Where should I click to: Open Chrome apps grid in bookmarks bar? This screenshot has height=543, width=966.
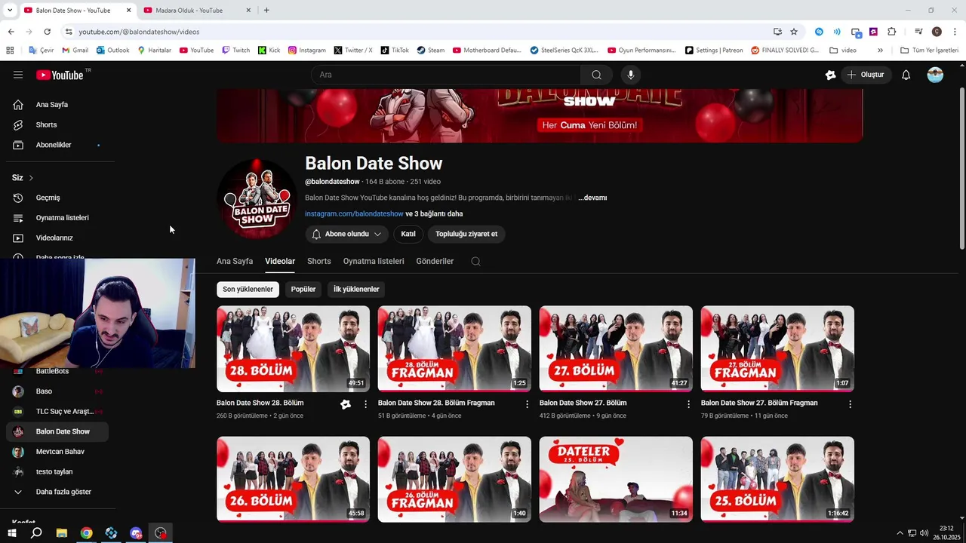click(10, 51)
